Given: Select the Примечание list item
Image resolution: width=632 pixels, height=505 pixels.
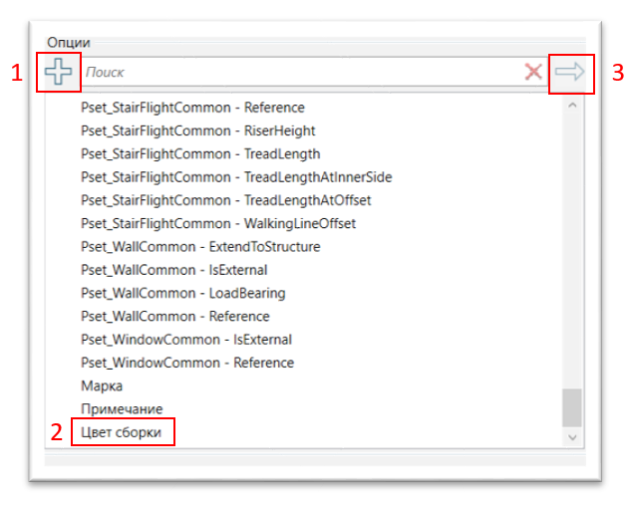Looking at the screenshot, I should [x=122, y=408].
